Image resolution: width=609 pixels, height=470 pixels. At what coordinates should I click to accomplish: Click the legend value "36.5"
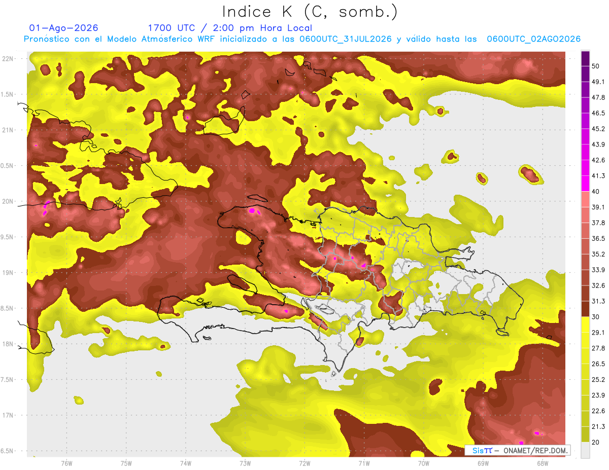[x=598, y=238]
